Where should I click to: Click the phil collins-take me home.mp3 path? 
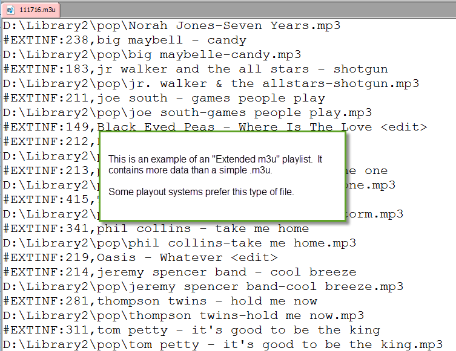point(179,243)
